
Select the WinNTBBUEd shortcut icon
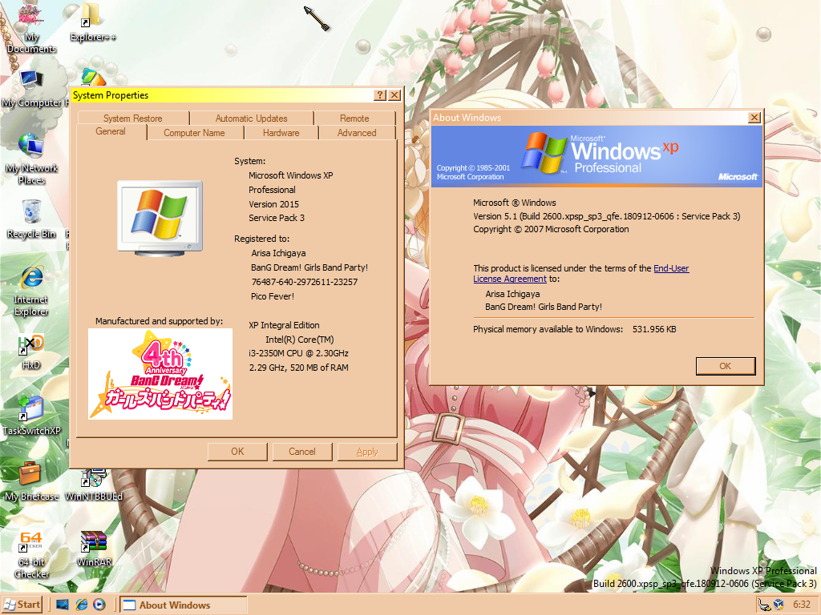click(94, 485)
